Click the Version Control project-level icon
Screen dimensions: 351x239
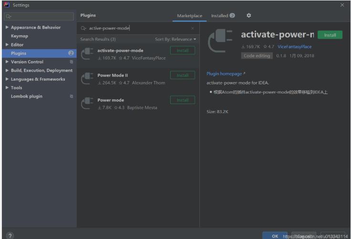pos(72,62)
